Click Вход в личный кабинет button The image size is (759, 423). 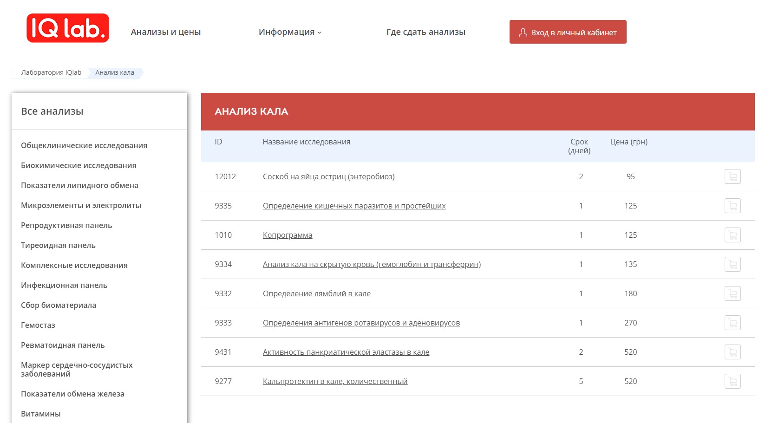click(x=568, y=32)
